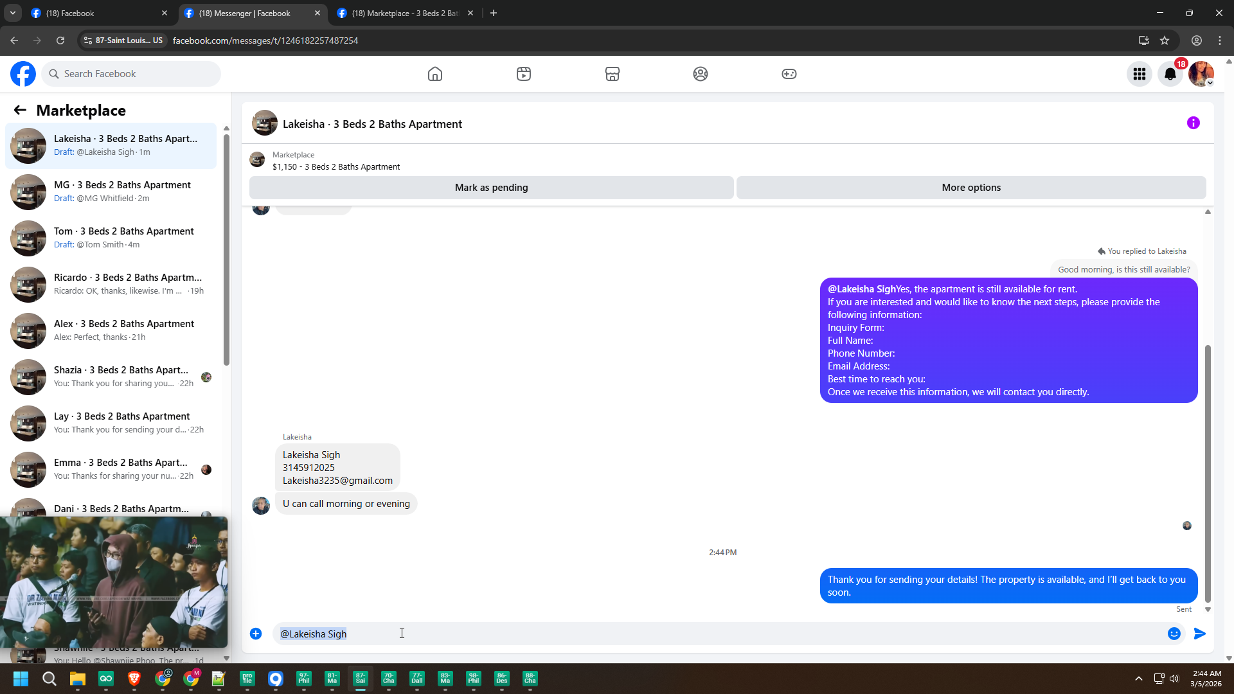
Task: Focus the Search Facebook field
Action: coord(131,74)
